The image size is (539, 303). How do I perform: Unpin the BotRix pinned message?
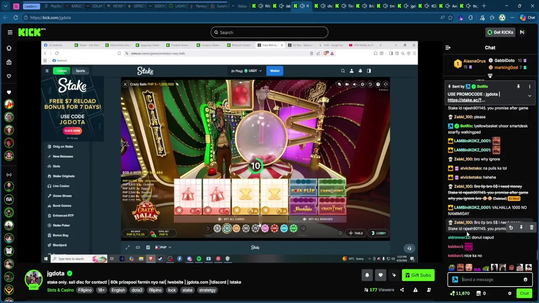click(x=518, y=86)
